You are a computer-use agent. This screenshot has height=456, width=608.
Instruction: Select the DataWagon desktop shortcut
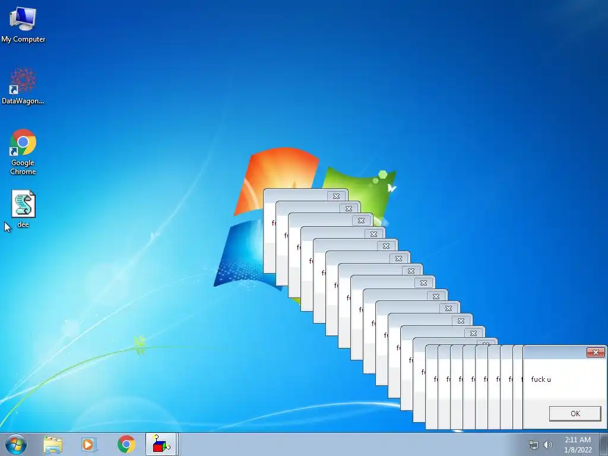point(23,86)
